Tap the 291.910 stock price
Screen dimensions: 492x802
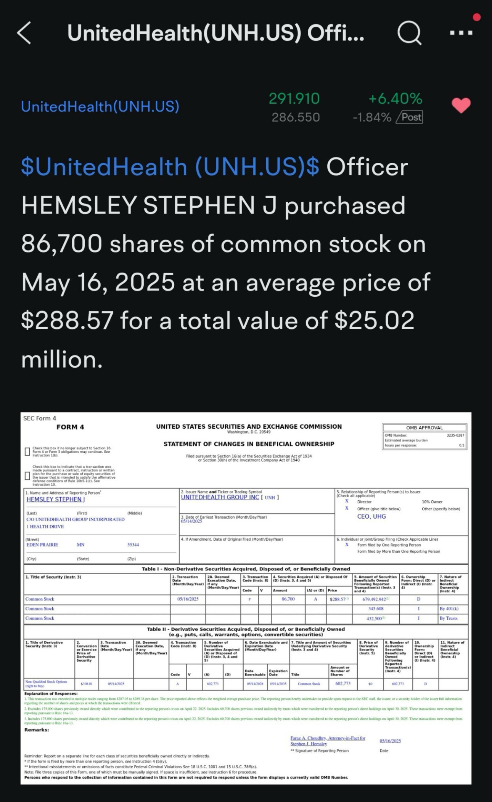(x=294, y=99)
